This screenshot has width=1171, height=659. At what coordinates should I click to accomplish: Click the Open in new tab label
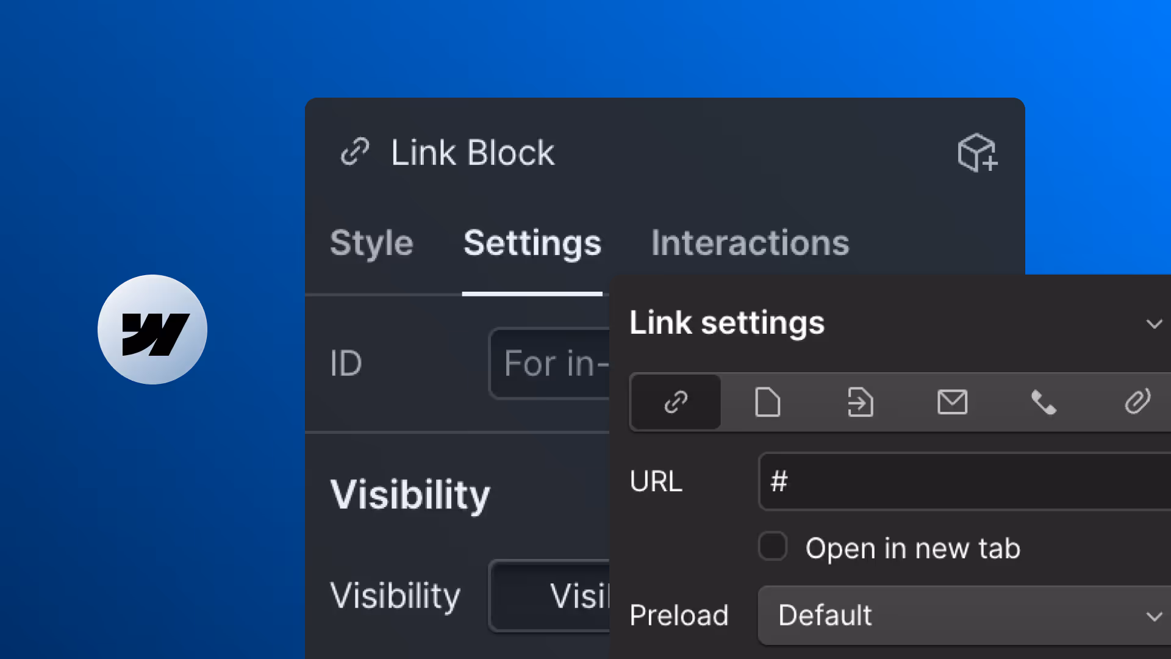coord(912,548)
